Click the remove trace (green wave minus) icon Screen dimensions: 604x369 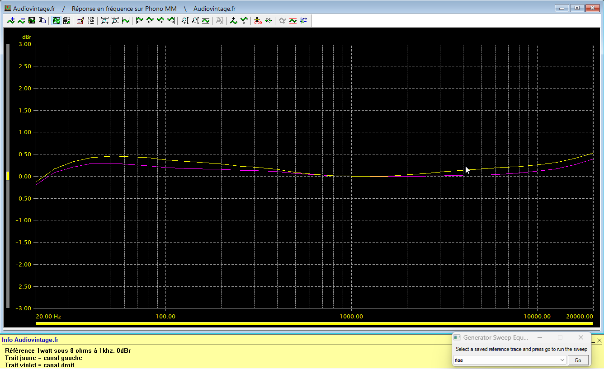coord(21,20)
